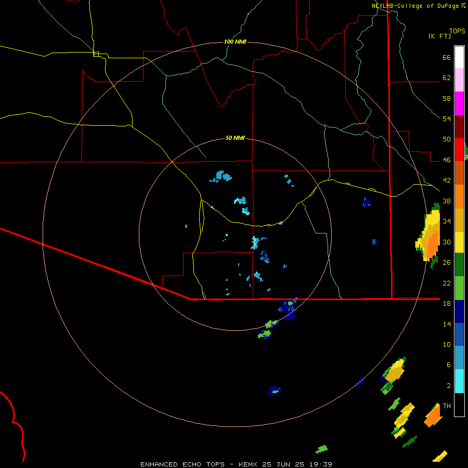Click the 'TH' threshold legend label
This screenshot has width=468, height=468.
pos(447,406)
